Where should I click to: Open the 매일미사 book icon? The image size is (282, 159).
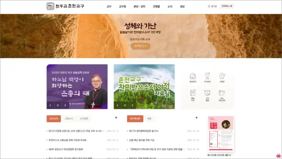193,96
